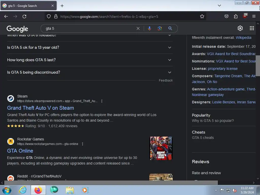
Task: Open the 'GTA Online' result link
Action: (x=20, y=151)
